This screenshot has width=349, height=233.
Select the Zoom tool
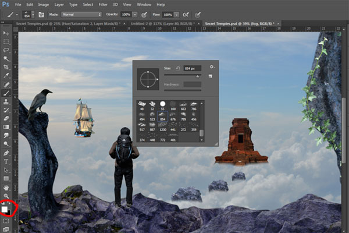coord(6,195)
